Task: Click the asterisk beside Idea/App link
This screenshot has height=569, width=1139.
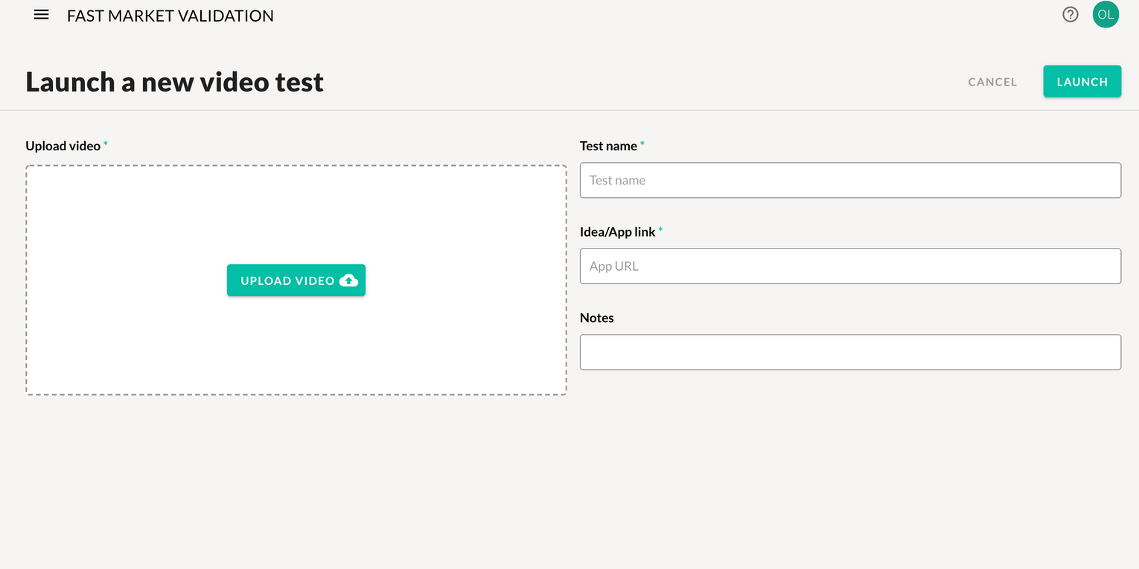Action: [x=660, y=231]
